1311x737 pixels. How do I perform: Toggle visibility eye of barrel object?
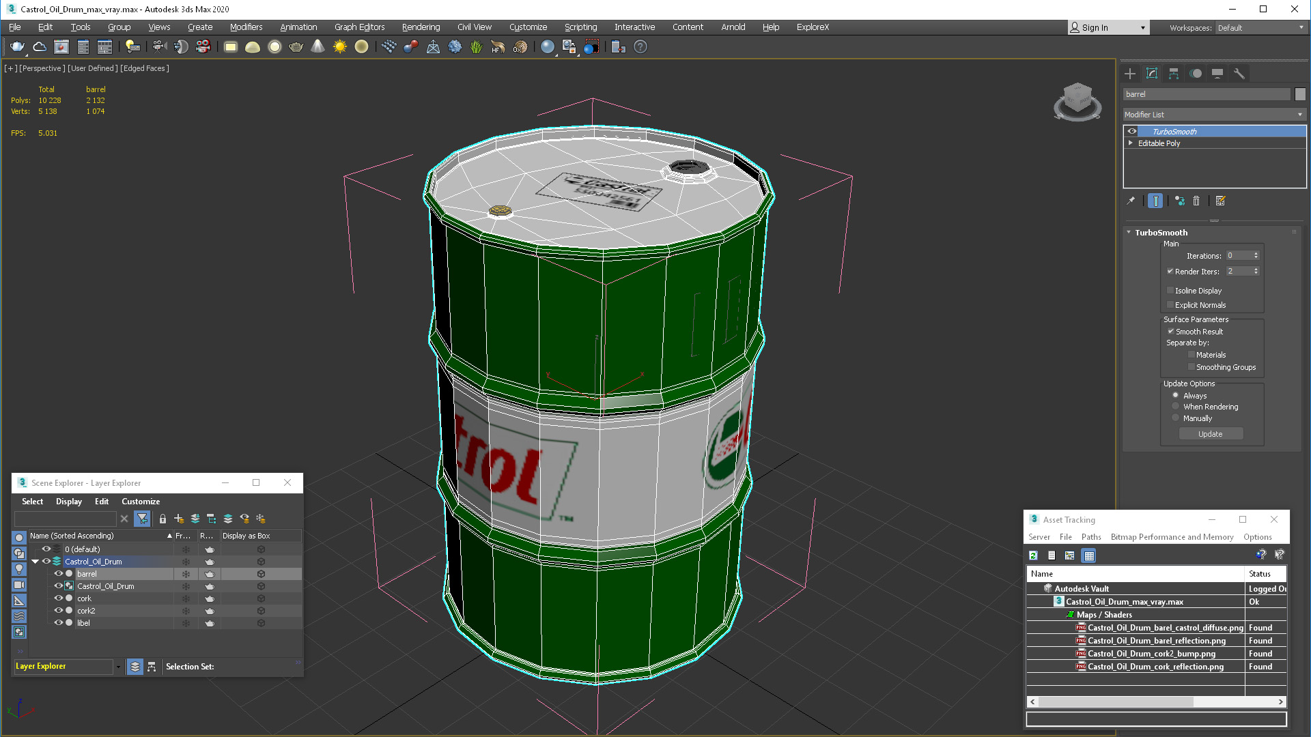[59, 574]
